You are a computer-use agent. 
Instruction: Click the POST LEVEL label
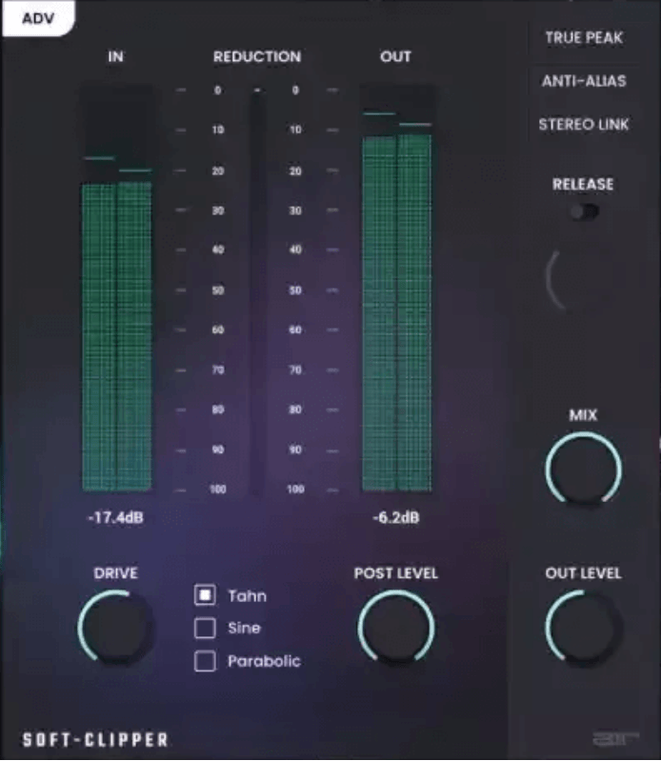tap(396, 573)
